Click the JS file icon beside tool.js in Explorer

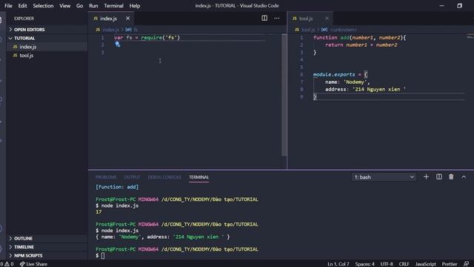tap(15, 56)
